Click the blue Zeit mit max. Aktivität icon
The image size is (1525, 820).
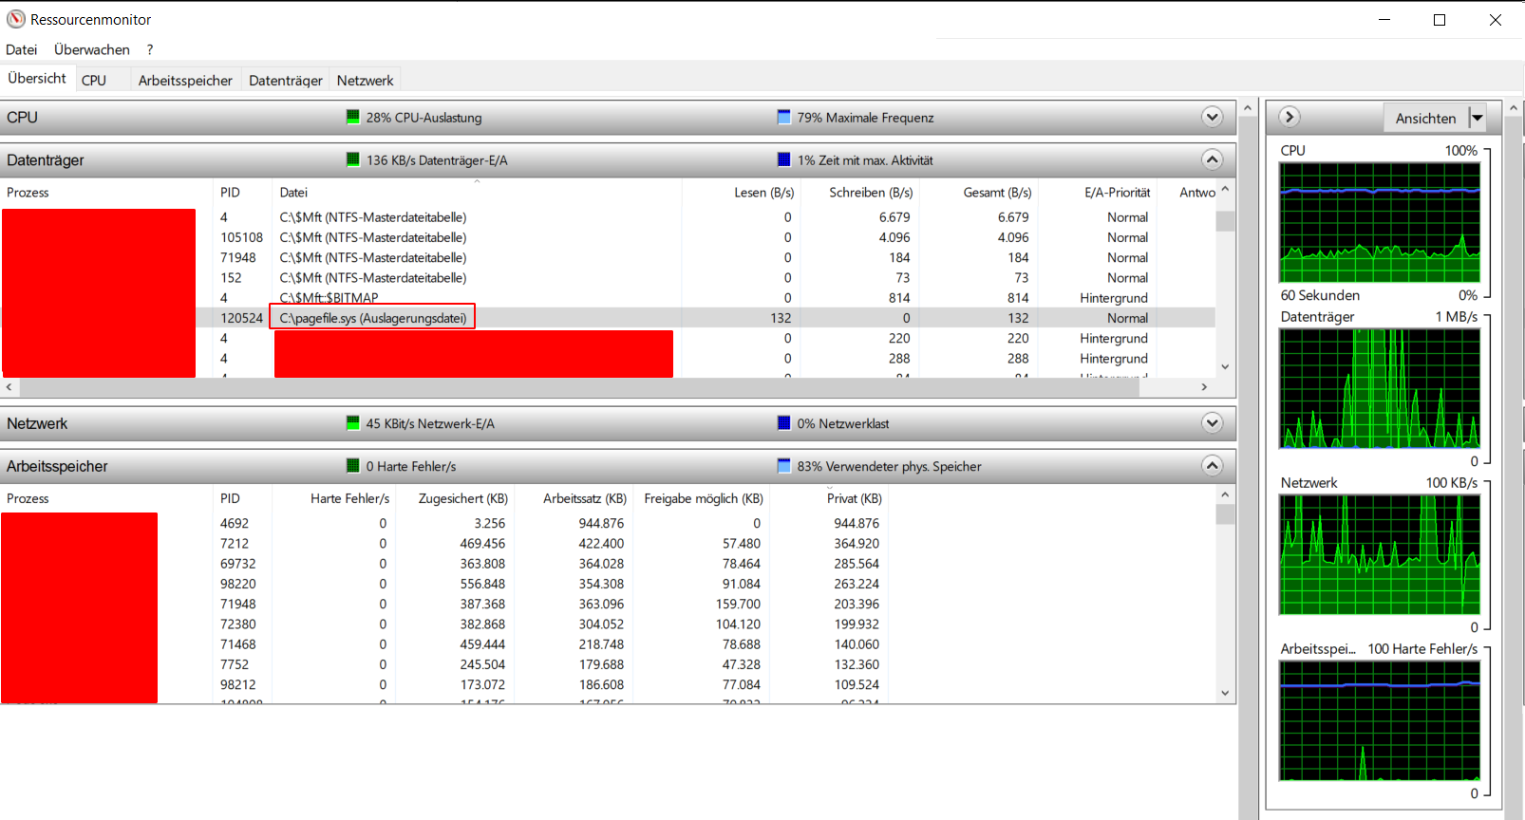784,159
